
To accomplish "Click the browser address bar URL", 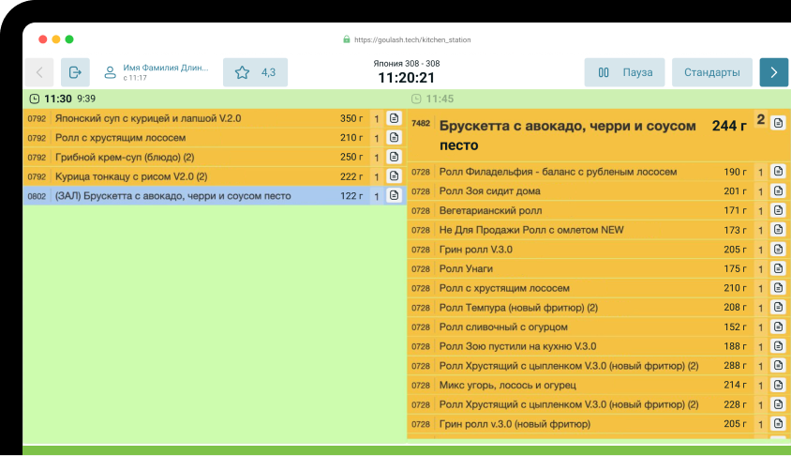I will pos(406,39).
